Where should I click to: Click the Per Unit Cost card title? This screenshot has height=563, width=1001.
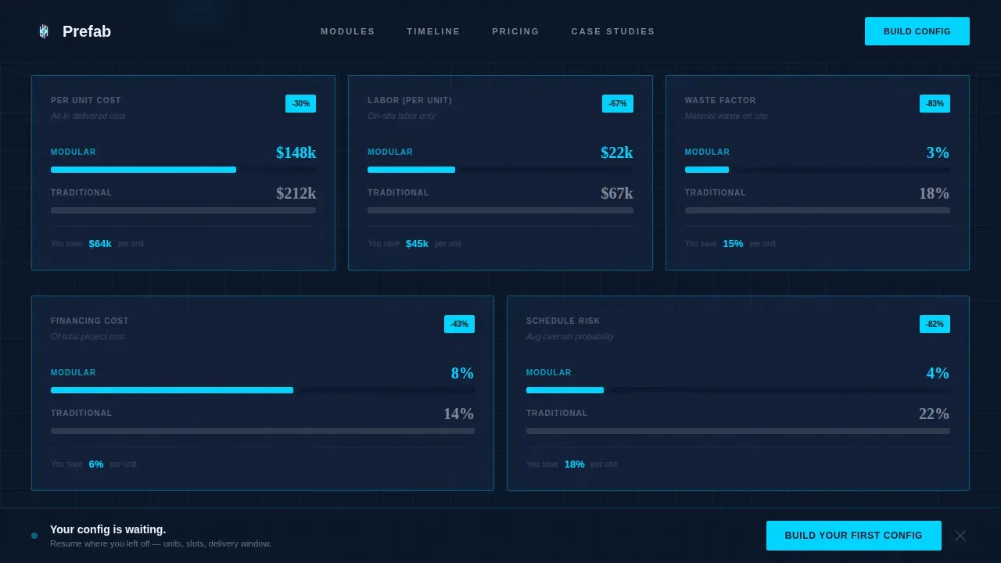(86, 100)
